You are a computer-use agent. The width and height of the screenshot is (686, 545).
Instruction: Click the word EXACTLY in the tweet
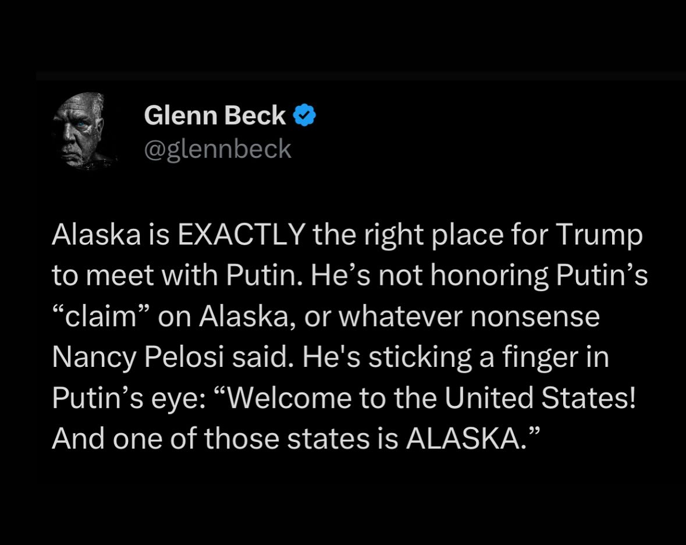pos(241,235)
